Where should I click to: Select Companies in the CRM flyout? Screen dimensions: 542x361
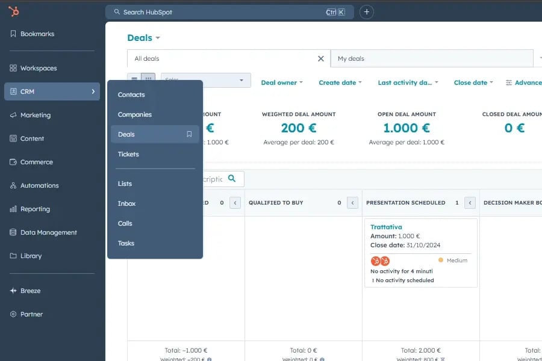pos(155,114)
